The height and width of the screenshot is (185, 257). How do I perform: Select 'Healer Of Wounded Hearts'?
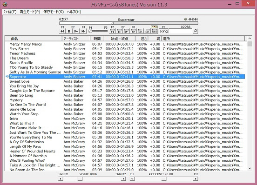click(x=32, y=151)
